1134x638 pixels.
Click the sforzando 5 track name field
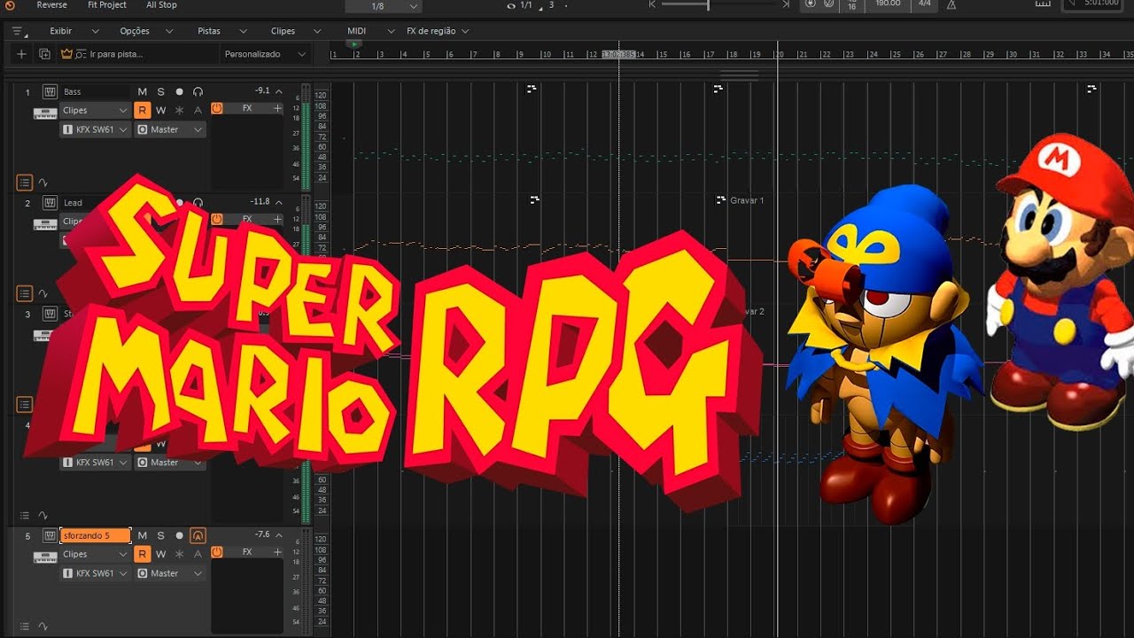point(96,535)
